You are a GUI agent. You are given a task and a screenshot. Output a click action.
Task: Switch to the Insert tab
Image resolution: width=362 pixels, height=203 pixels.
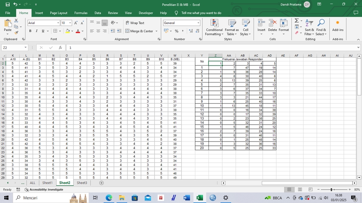tap(39, 13)
